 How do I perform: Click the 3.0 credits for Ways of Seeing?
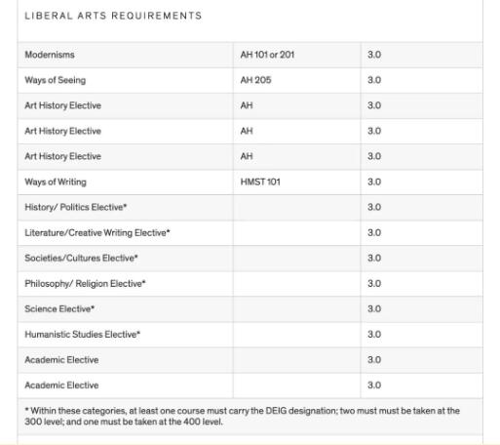pos(374,80)
